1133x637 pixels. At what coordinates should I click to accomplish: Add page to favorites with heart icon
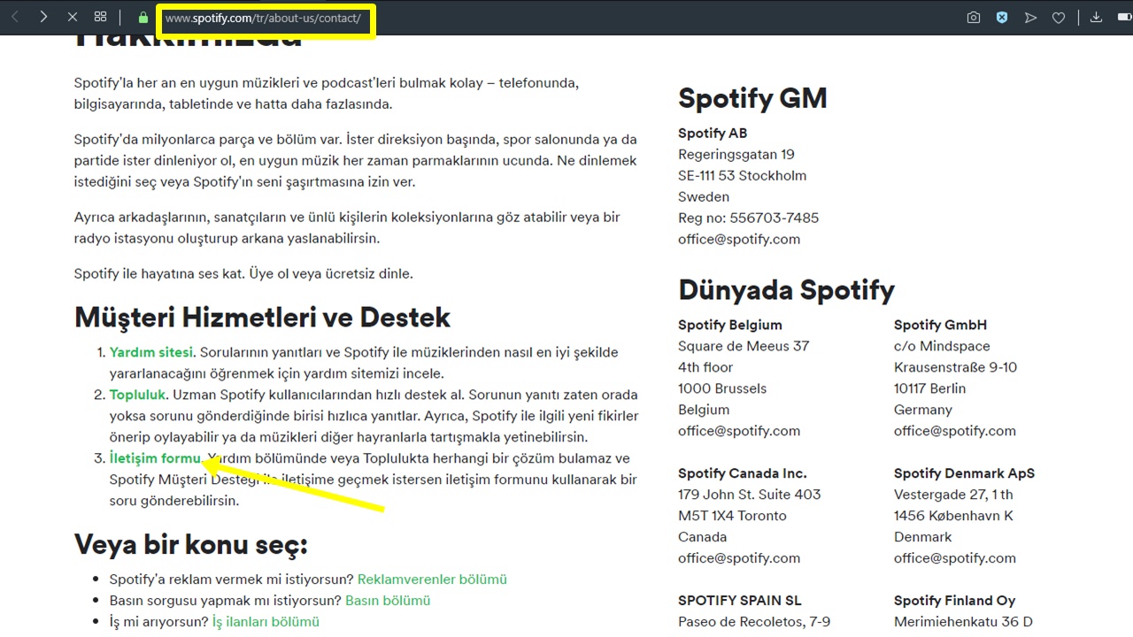click(x=1059, y=17)
